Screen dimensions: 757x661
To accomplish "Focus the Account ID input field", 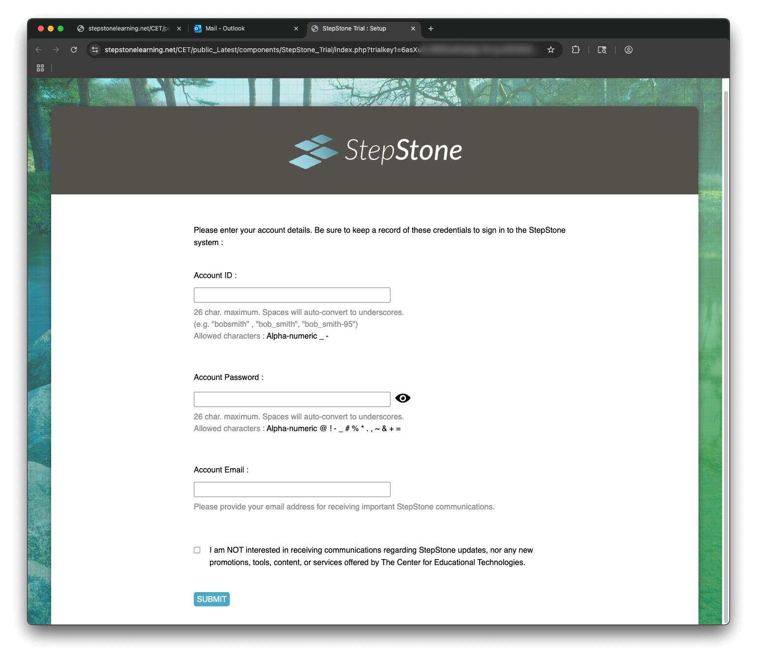I will [292, 295].
